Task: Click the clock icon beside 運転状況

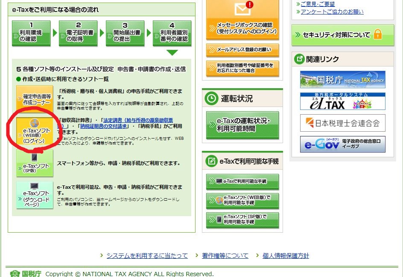Action: point(211,99)
